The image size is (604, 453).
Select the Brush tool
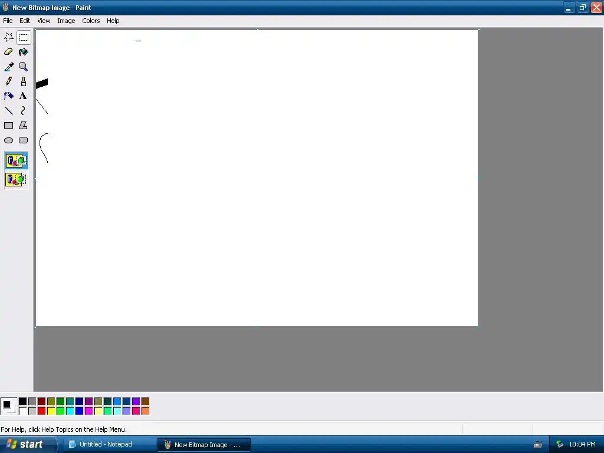click(x=24, y=81)
